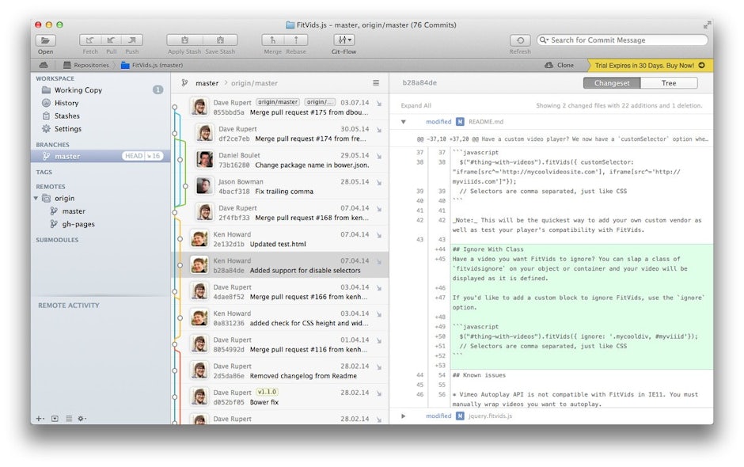This screenshot has height=467, width=744.
Task: Click the cloud icon left of Repositories
Action: pos(44,65)
